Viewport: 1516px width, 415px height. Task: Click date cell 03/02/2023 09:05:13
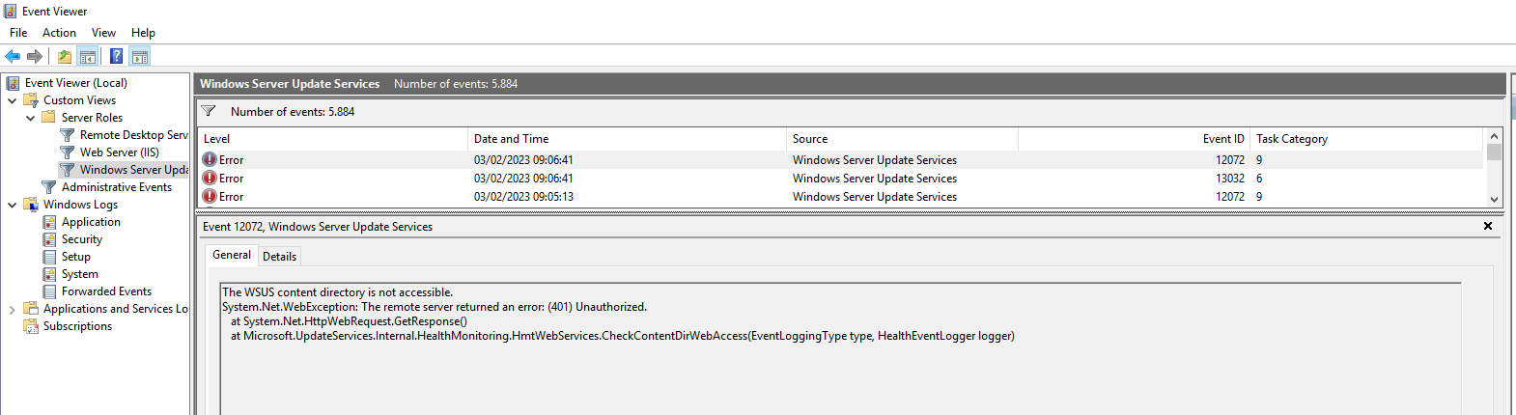pyautogui.click(x=523, y=197)
